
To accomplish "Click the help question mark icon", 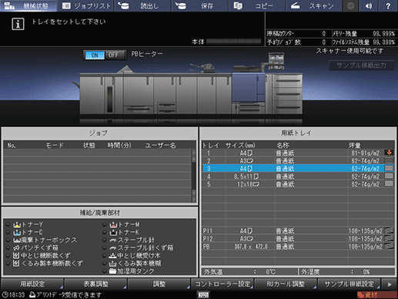I will pyautogui.click(x=388, y=5).
